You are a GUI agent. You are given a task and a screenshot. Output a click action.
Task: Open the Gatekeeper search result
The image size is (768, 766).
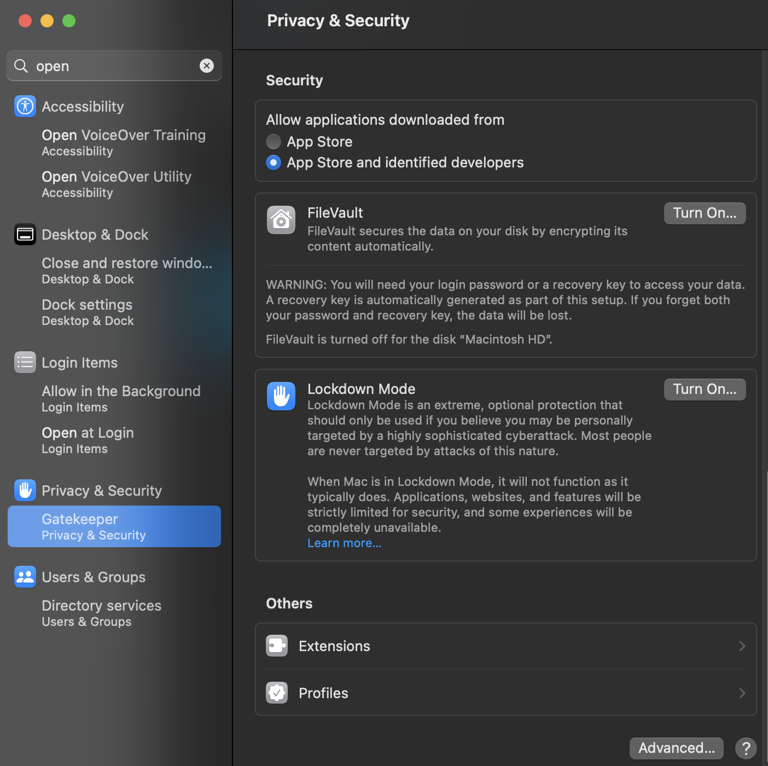click(114, 526)
